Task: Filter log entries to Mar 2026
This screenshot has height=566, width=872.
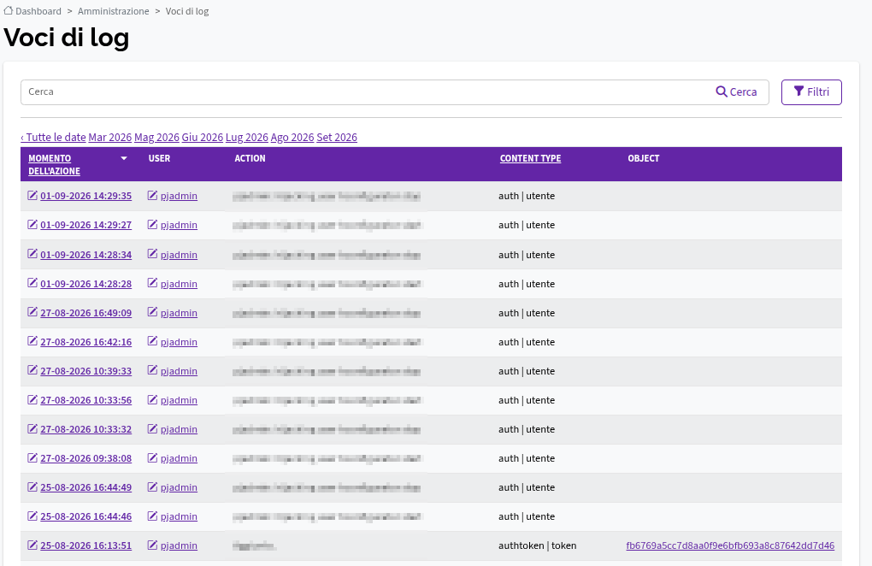Action: point(110,138)
